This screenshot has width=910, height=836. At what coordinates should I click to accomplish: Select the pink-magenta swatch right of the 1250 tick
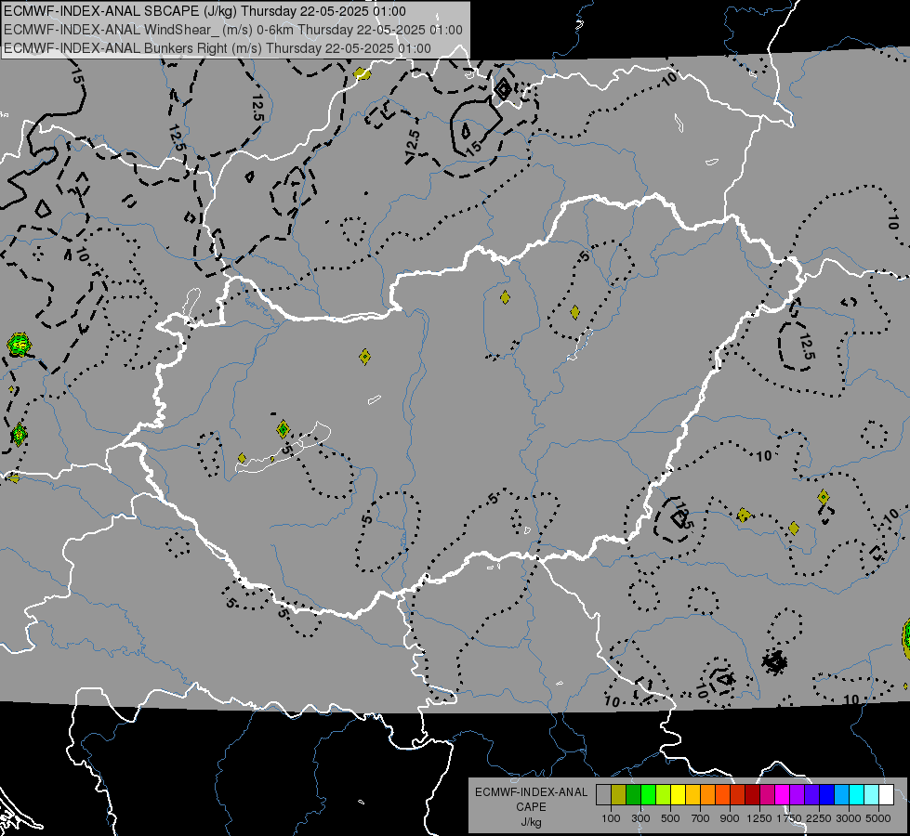point(767,795)
